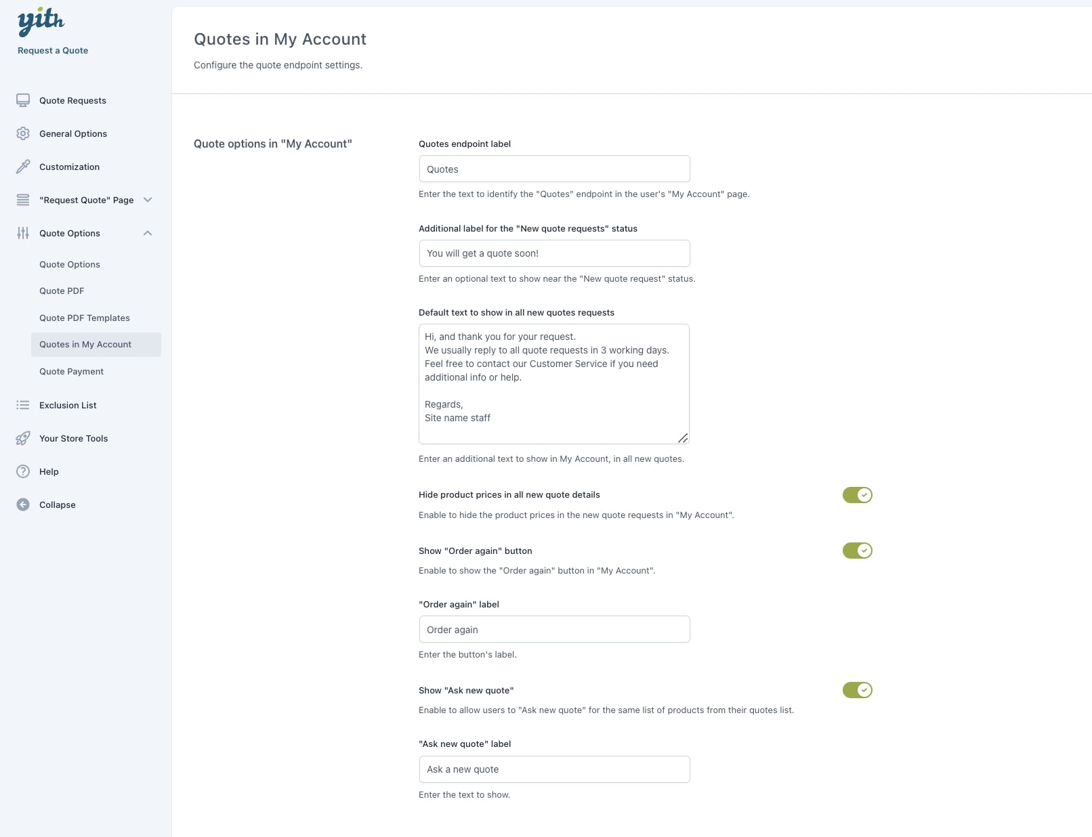Toggle Show "Ask new quote" switch
The image size is (1092, 837).
(x=857, y=690)
